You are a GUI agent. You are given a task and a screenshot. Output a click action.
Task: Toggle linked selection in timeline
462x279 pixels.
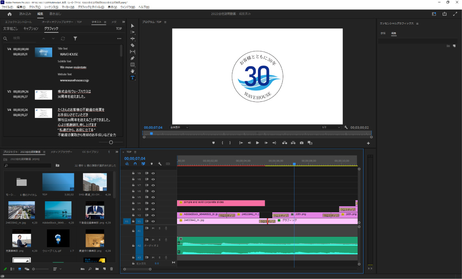[143, 164]
